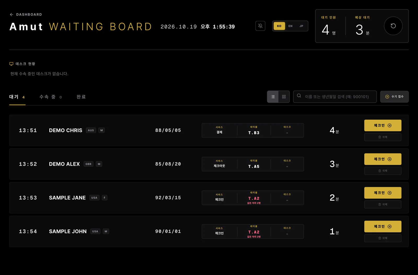Image resolution: width=418 pixels, height=275 pixels.
Task: Open the 대기 tab
Action: coord(17,97)
